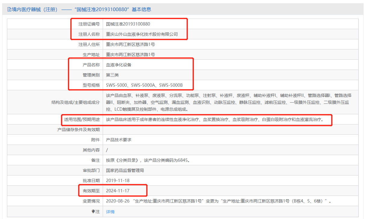Click the 结构及组成/主要组成成分 label cell
This screenshot has width=366, height=219.
55,102
